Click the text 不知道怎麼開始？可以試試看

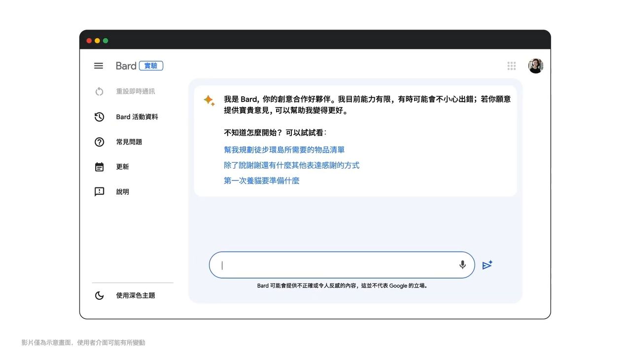[x=275, y=133]
